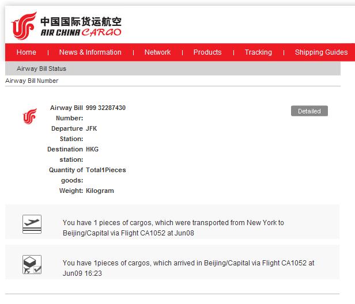Click the Total1Pieces quantity value
Viewport: 355px width, 304px height.
coord(105,170)
